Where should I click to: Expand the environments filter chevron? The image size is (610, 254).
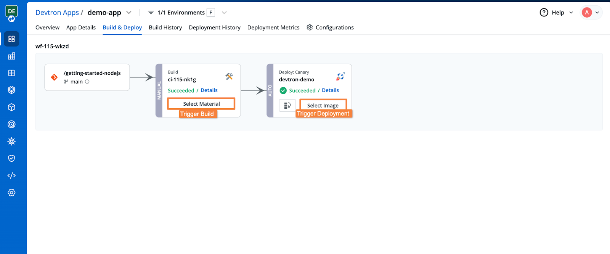pos(224,13)
